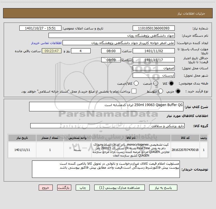Click the delivery city field اردستان

(154, 75)
